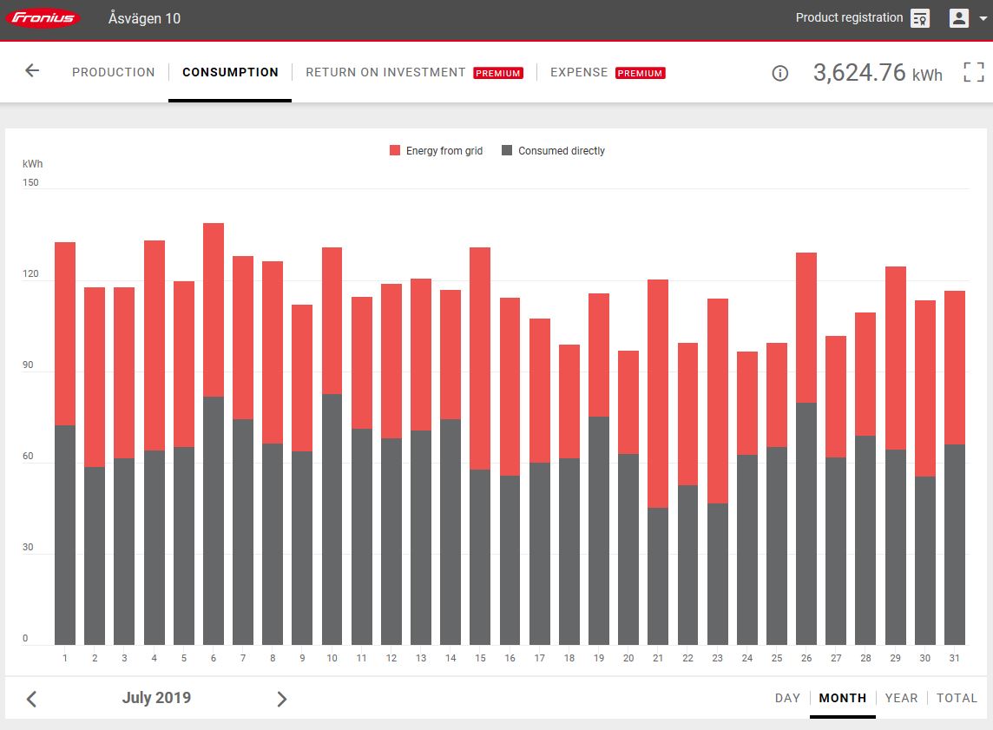This screenshot has width=993, height=730.
Task: Open the Product registration icon
Action: click(x=920, y=18)
